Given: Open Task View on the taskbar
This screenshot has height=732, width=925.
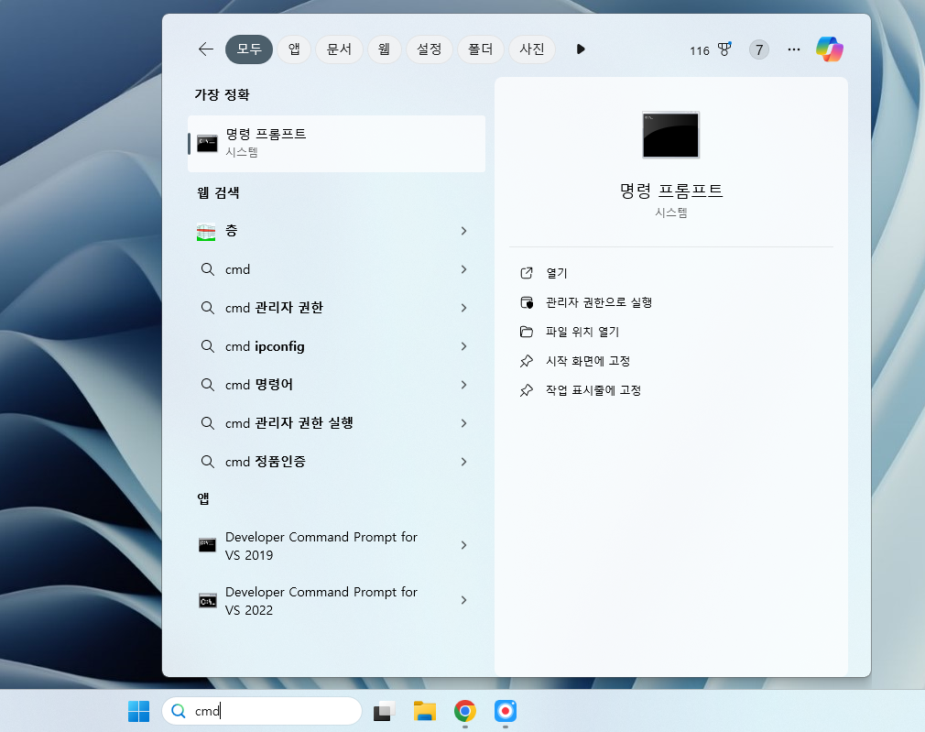Looking at the screenshot, I should point(384,711).
